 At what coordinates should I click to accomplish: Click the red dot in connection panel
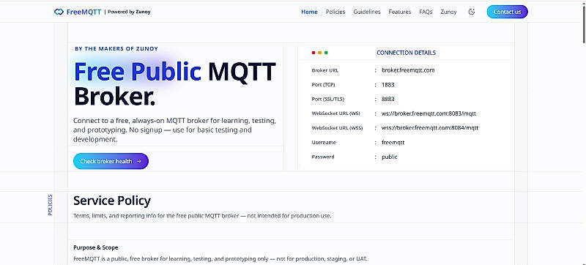click(x=314, y=53)
